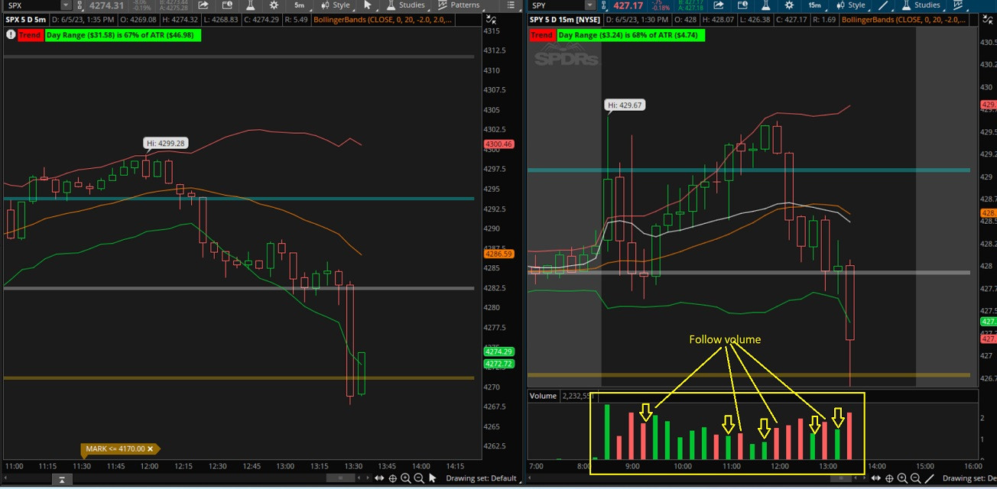Click the Volume study label in SPY panel
997x489 pixels.
[x=543, y=396]
